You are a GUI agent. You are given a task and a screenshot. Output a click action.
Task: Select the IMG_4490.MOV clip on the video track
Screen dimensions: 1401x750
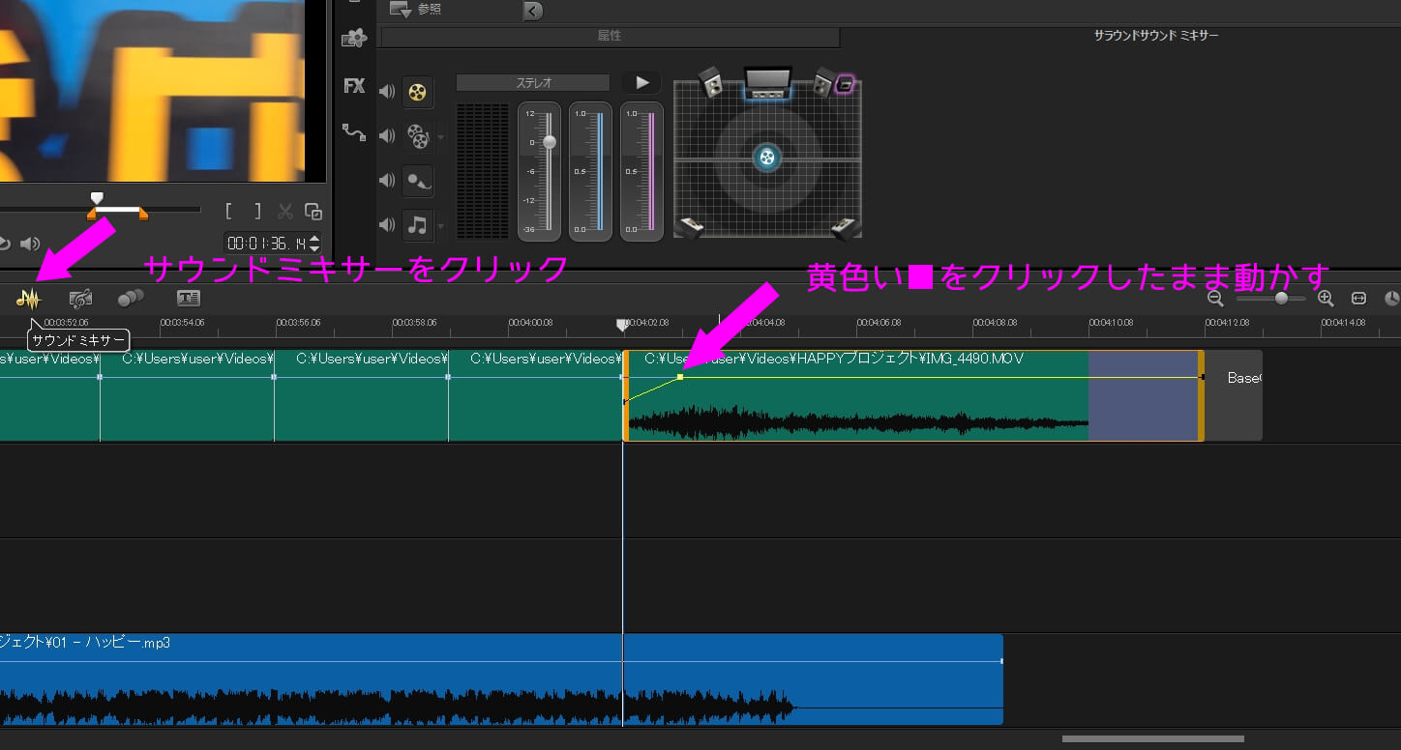coord(914,396)
